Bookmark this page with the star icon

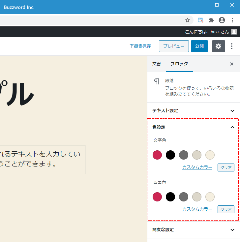[x=187, y=20]
